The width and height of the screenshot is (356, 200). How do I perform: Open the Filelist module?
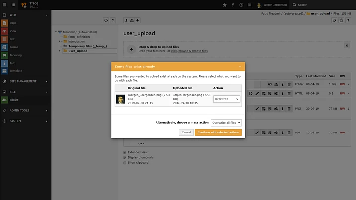coord(14,100)
